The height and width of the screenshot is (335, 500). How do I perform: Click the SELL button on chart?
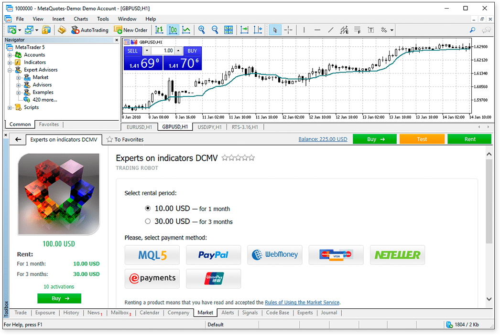(132, 51)
